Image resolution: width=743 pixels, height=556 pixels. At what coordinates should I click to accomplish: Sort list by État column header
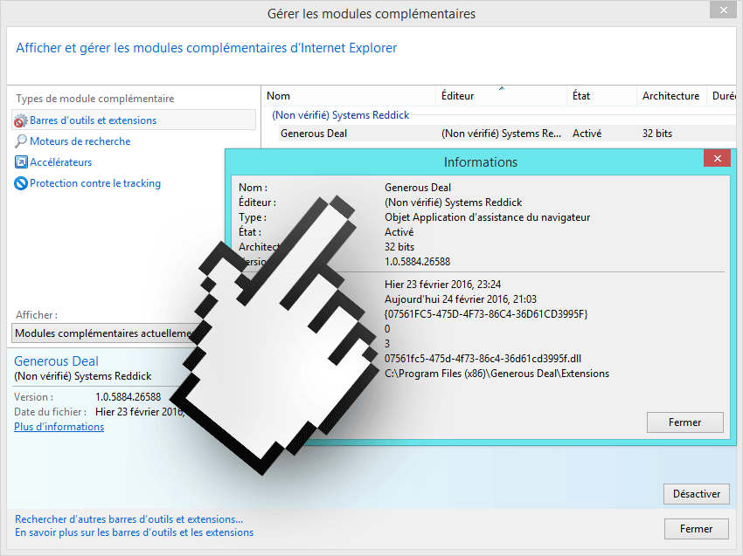[601, 96]
